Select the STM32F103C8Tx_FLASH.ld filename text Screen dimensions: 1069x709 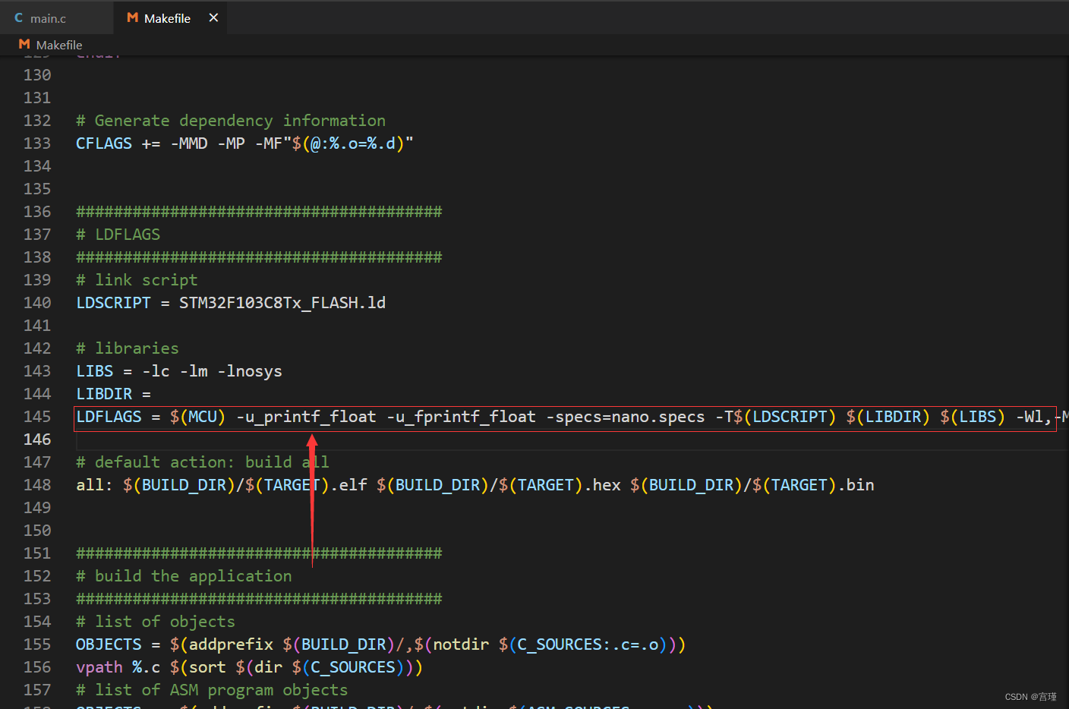click(282, 302)
